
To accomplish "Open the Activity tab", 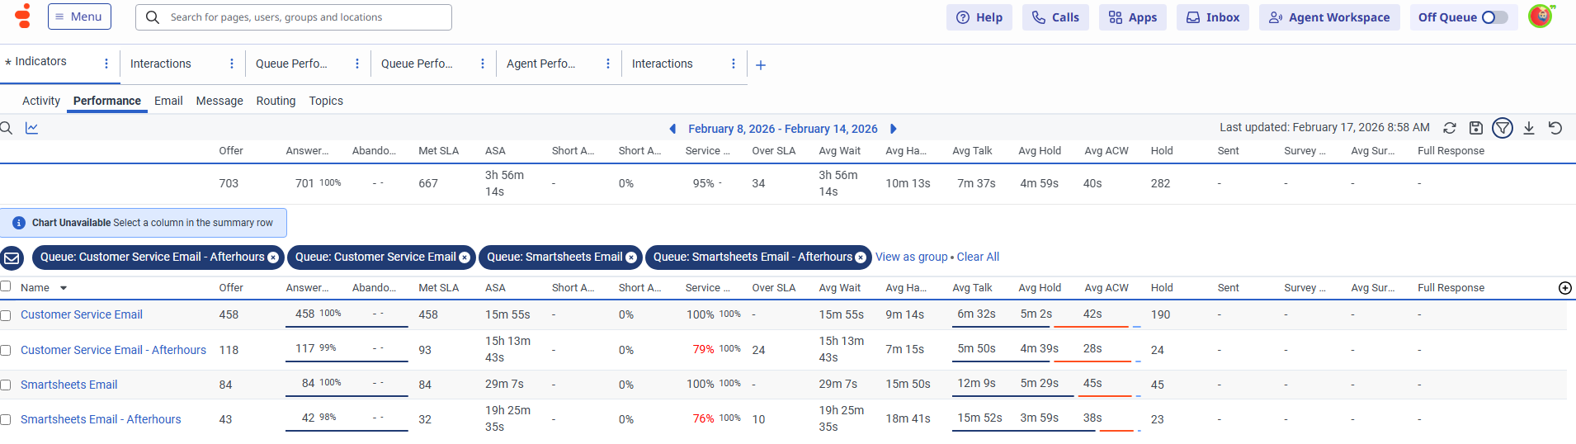I will tap(41, 101).
